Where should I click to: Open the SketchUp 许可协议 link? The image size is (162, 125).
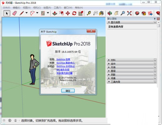pos(66,66)
